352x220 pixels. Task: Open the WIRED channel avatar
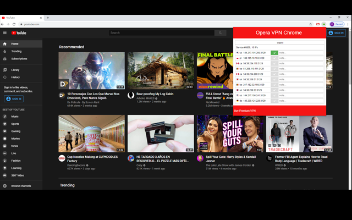269,158
